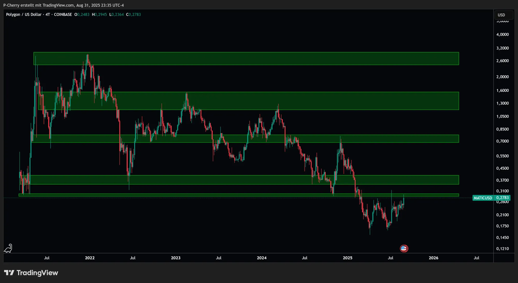The height and width of the screenshot is (283, 518).
Task: Click the 2023 label on time axis
Action: 176,258
